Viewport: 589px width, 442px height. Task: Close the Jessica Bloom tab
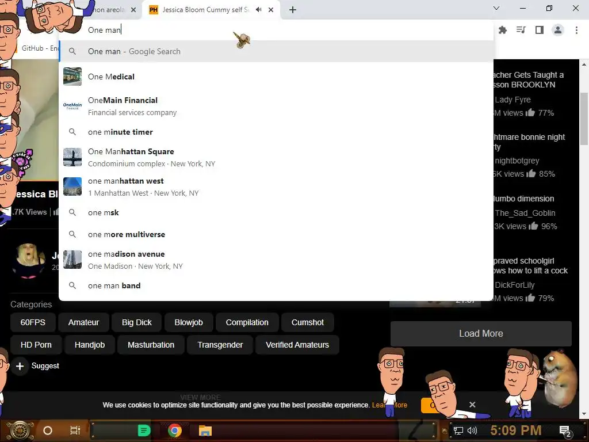(x=271, y=10)
